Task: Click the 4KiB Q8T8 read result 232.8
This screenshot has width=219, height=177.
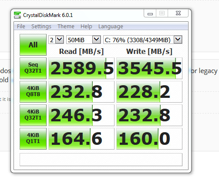Action: click(x=81, y=92)
